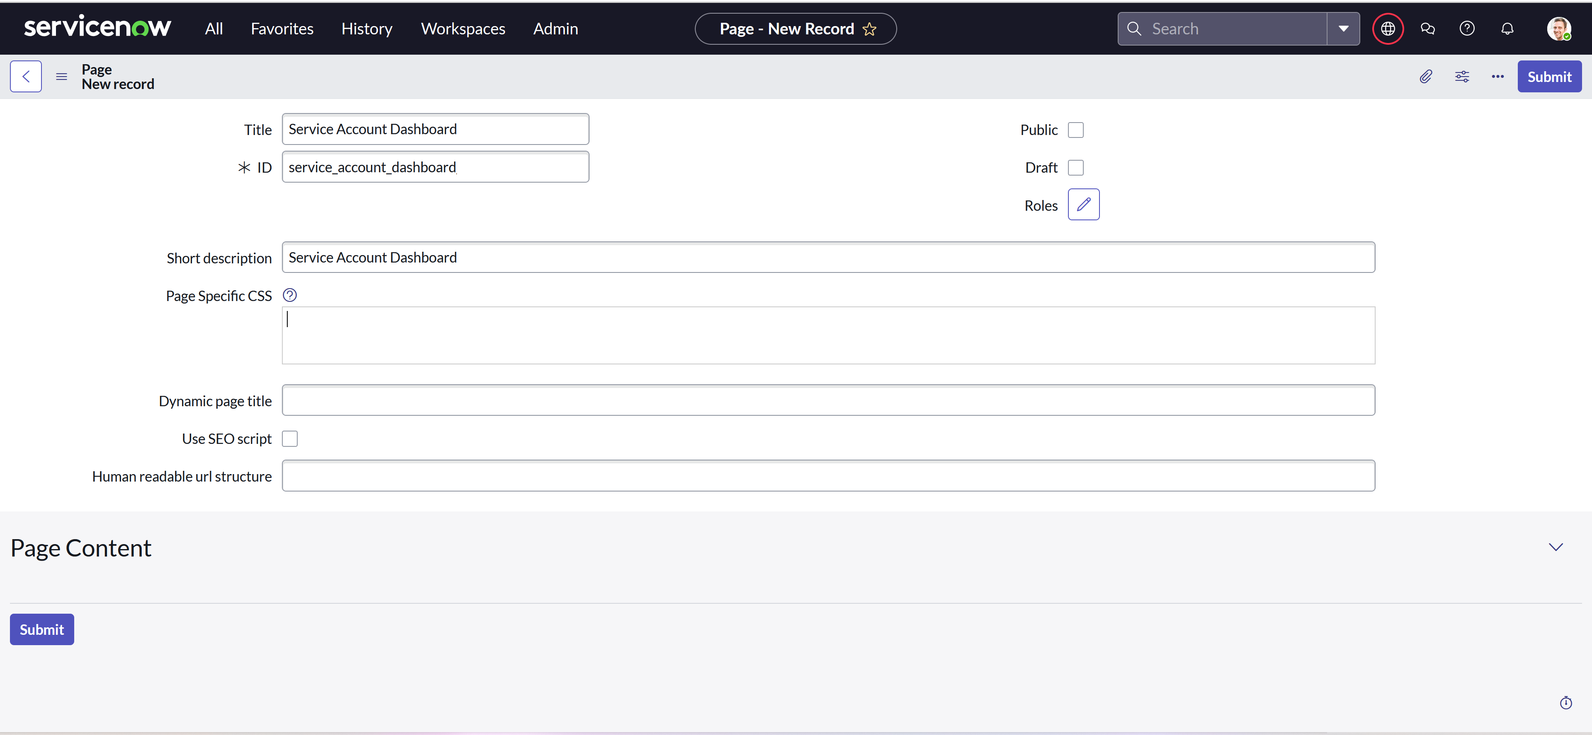Open the global search globe icon
Image resolution: width=1592 pixels, height=735 pixels.
[x=1388, y=29]
